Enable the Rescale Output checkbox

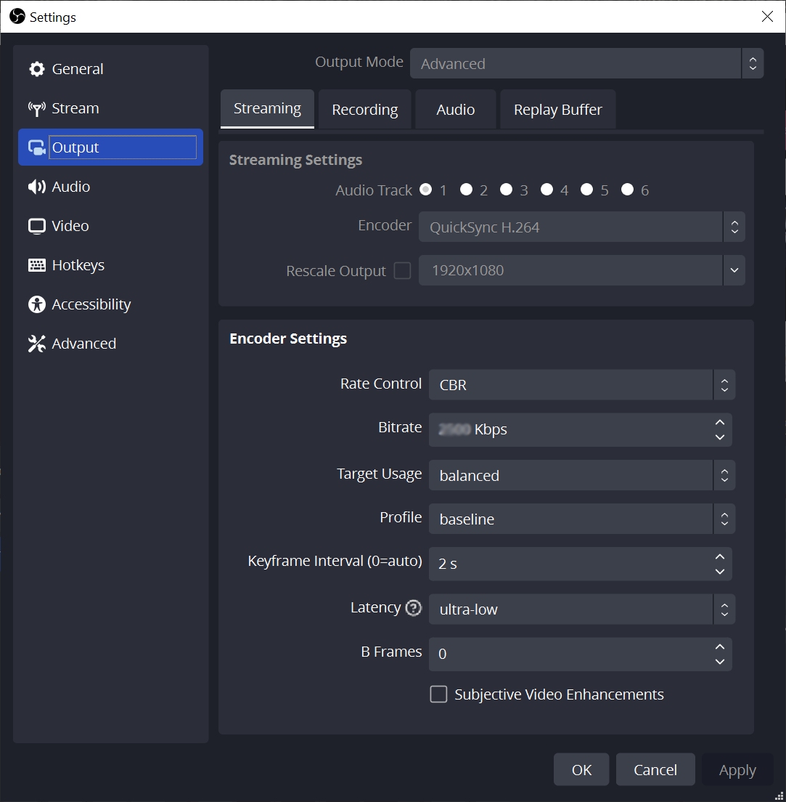click(402, 270)
